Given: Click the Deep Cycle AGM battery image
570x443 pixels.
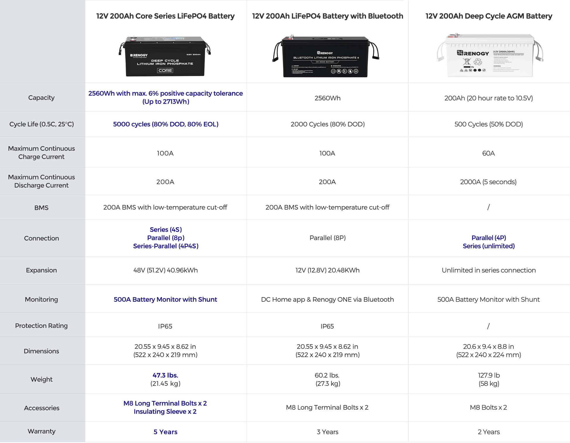Looking at the screenshot, I should coord(490,56).
